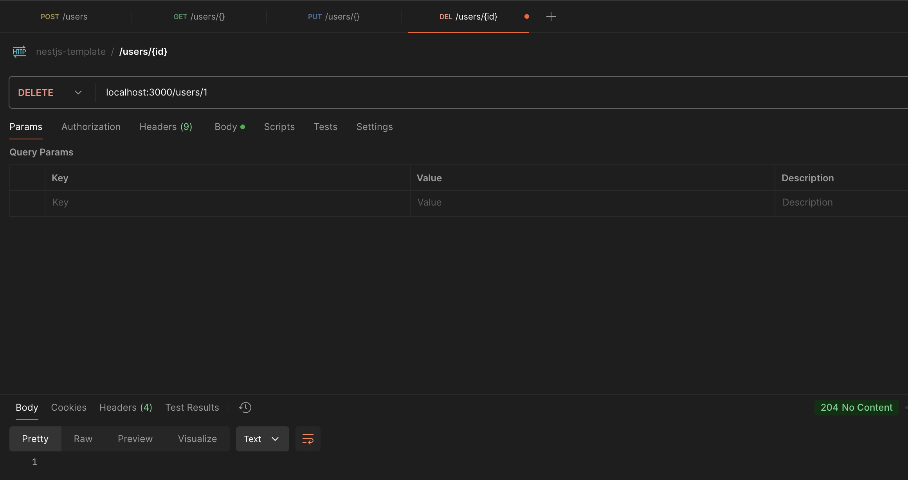
Task: Select Preview response view
Action: tap(135, 439)
